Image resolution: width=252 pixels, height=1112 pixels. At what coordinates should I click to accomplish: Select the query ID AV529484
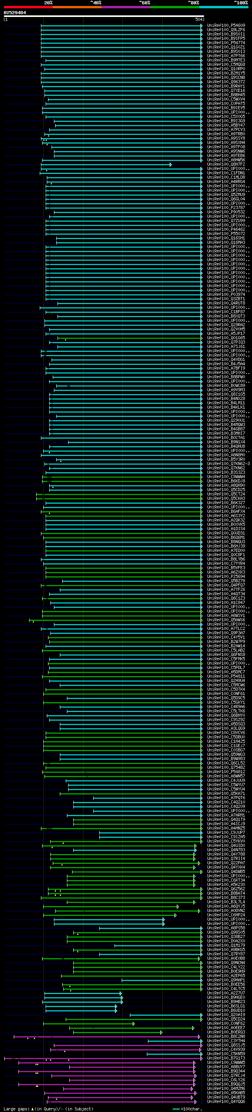click(x=15, y=13)
